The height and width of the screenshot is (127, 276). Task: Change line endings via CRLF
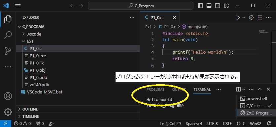[x=227, y=123]
